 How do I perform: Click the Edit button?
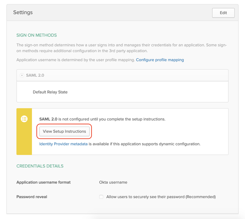pos(223,13)
